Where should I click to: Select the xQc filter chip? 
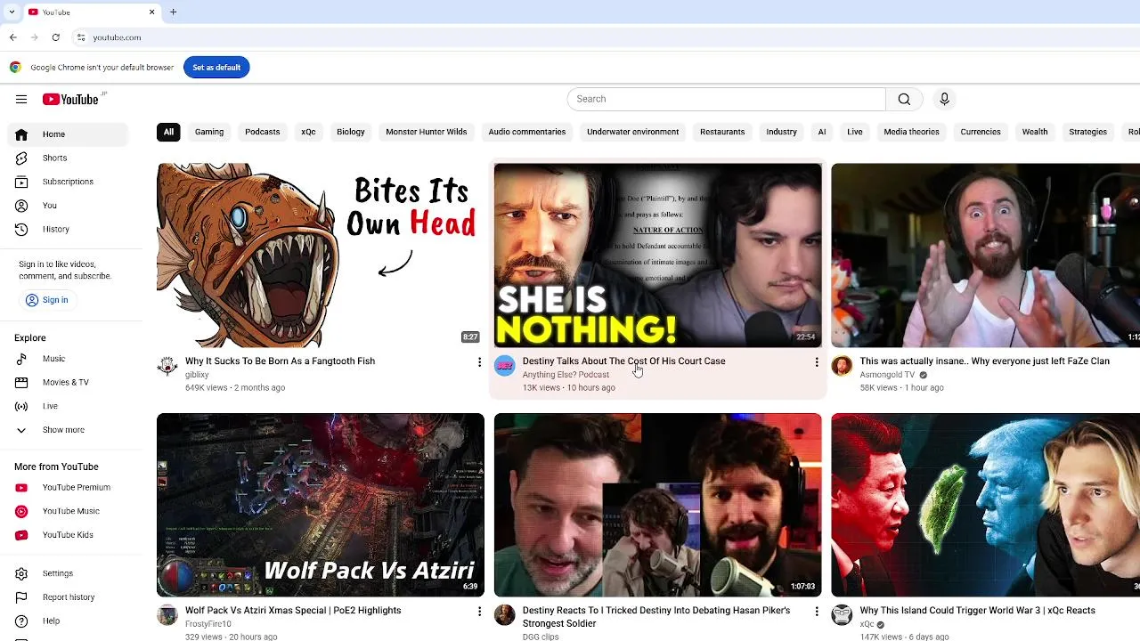click(x=308, y=132)
